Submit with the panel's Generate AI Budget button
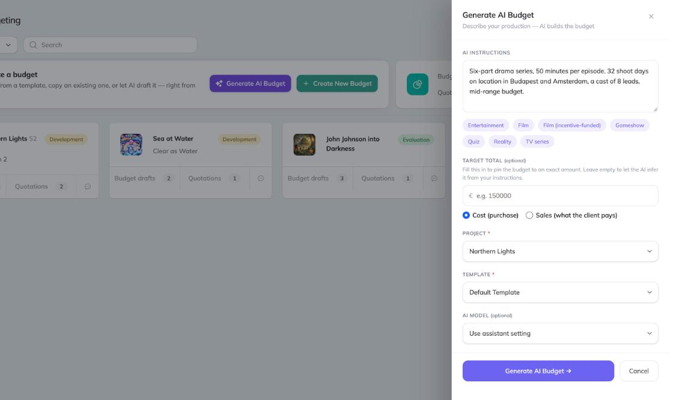The image size is (673, 400). [538, 371]
